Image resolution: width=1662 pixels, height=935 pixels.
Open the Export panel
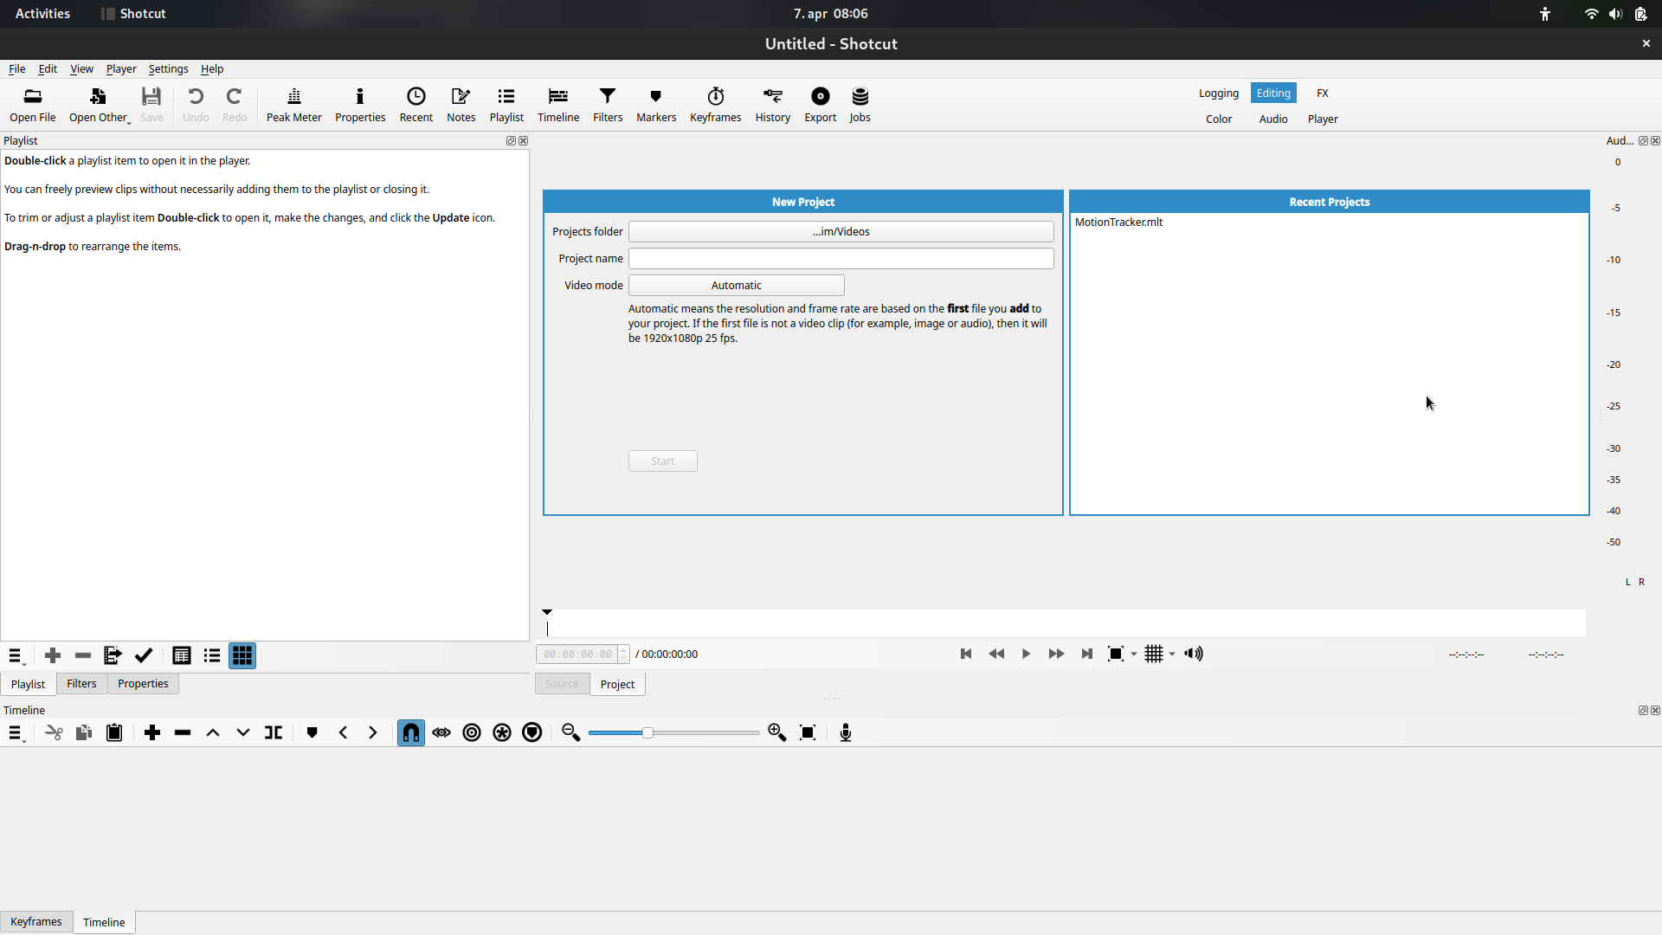point(820,104)
